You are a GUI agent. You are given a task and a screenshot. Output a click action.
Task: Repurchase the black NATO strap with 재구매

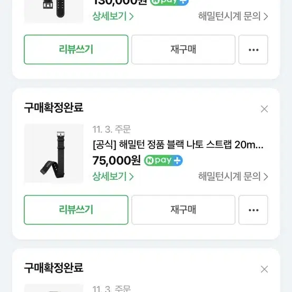(183, 210)
